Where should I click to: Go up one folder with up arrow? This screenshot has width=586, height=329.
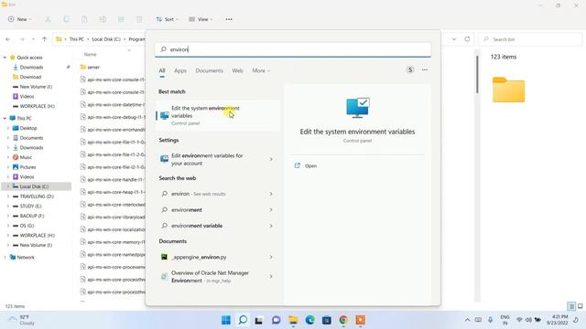point(45,39)
